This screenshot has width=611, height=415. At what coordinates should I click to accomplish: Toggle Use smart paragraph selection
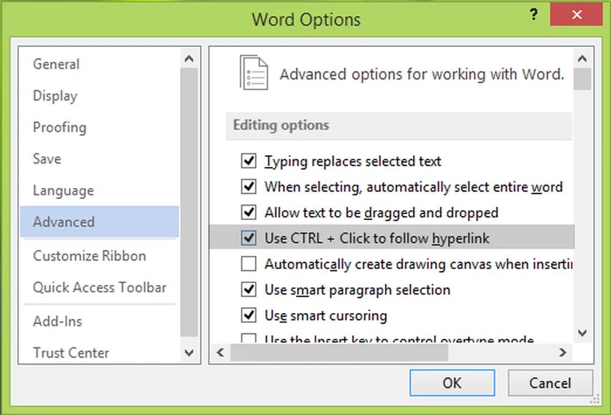(249, 289)
